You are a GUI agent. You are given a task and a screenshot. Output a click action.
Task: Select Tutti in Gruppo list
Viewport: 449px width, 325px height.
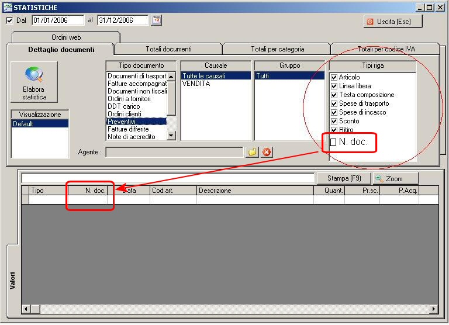pyautogui.click(x=289, y=76)
